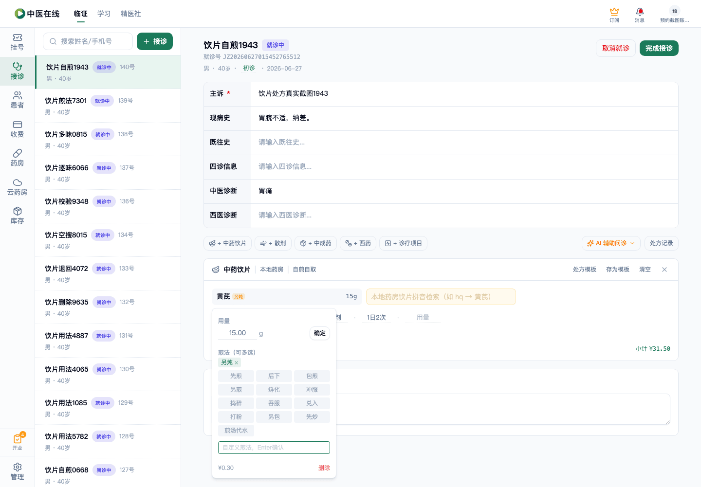The image size is (701, 487).
Task: Remove the 另炖 decoction tag
Action: pyautogui.click(x=236, y=363)
